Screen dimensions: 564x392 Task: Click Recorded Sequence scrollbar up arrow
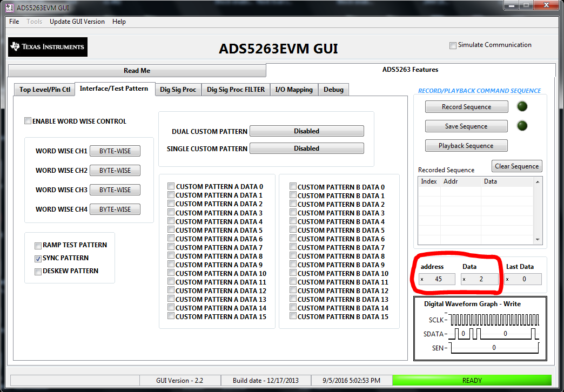538,181
